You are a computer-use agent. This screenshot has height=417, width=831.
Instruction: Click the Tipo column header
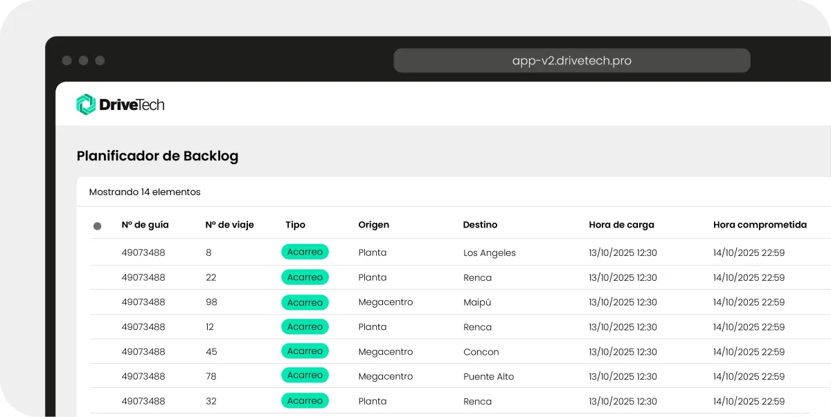click(x=296, y=225)
